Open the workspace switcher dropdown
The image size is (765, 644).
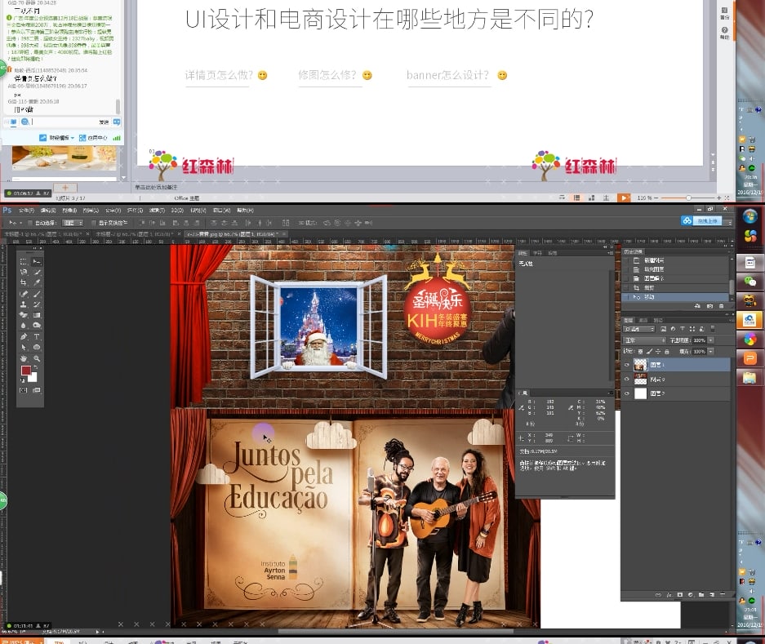coord(730,222)
